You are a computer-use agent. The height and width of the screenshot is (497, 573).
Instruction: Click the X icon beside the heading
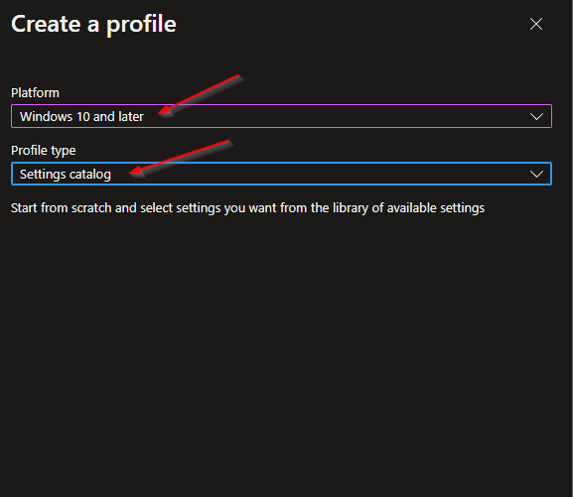click(x=535, y=24)
